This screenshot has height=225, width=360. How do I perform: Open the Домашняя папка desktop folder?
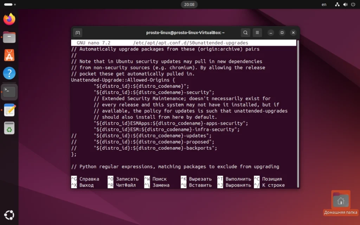tap(341, 203)
